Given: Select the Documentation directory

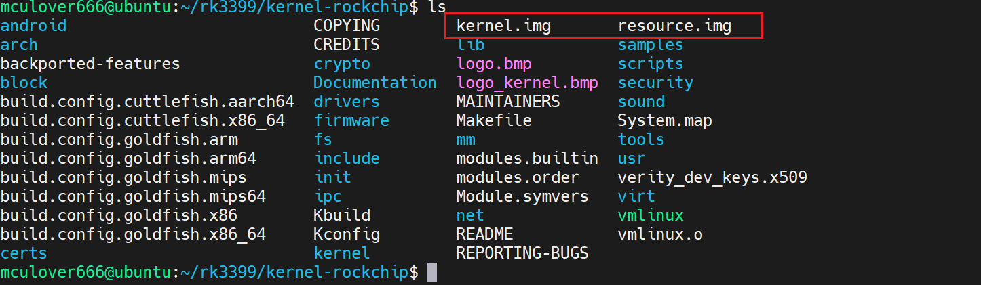Looking at the screenshot, I should [x=375, y=83].
